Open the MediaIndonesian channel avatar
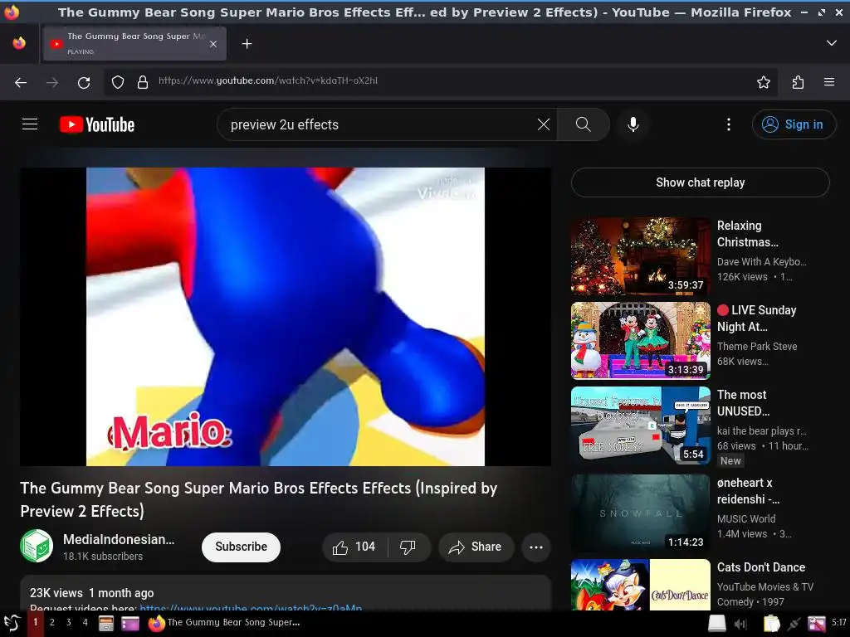The width and height of the screenshot is (850, 637). [37, 546]
